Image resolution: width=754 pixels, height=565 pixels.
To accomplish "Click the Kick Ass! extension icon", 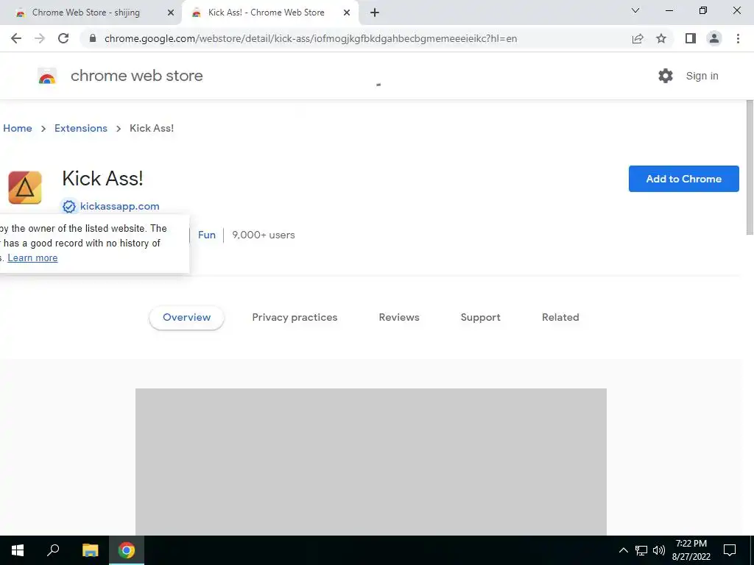I will 25,188.
